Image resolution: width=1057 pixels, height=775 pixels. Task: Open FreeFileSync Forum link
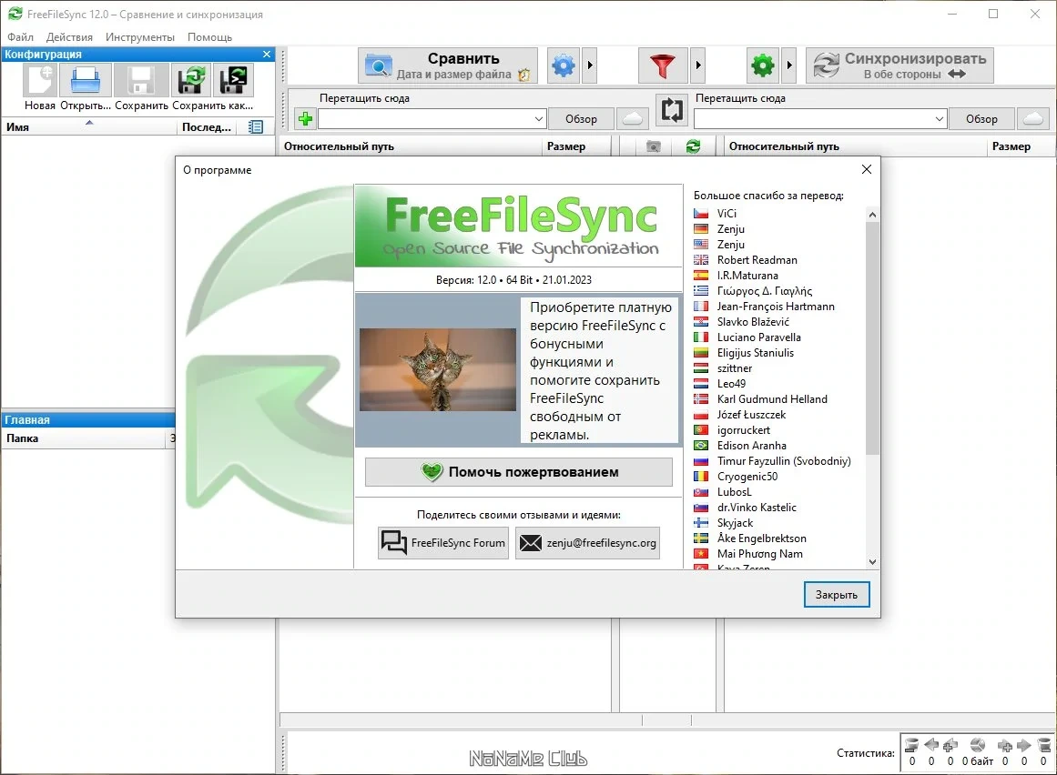(442, 543)
